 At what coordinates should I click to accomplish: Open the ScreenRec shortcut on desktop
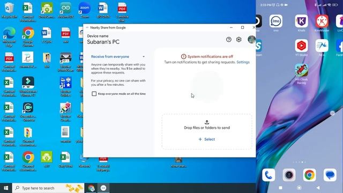pyautogui.click(x=28, y=112)
